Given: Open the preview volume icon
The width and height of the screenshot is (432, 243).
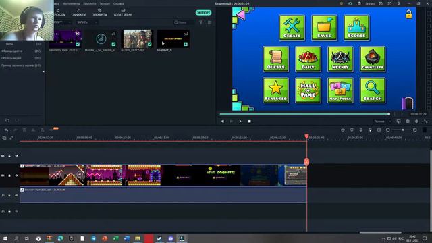Looking at the screenshot, I should pyautogui.click(x=417, y=122).
